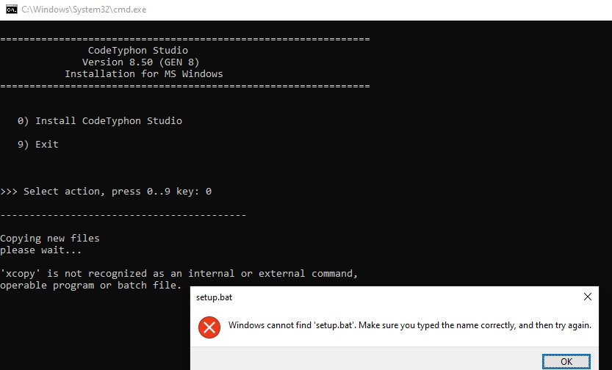Viewport: 612px width, 370px height.
Task: Close the setup.bat error dialog
Action: 588,297
